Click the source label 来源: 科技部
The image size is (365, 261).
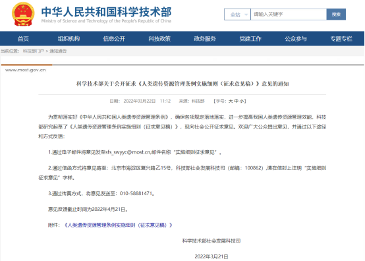pyautogui.click(x=192, y=101)
